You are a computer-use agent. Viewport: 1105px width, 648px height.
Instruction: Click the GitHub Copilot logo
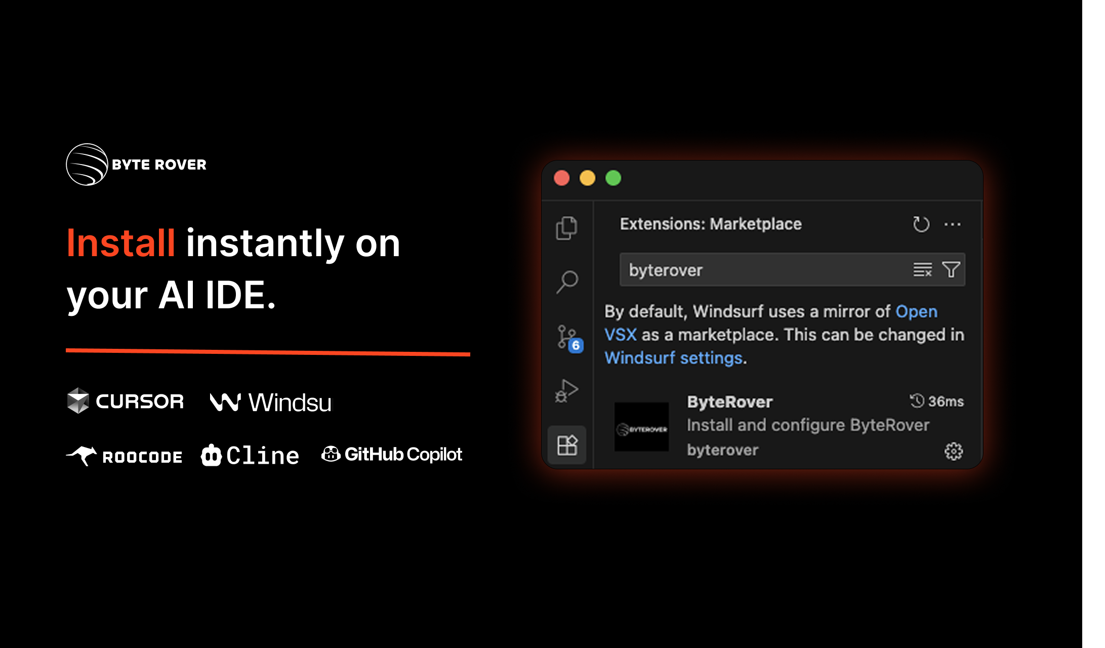pos(392,454)
